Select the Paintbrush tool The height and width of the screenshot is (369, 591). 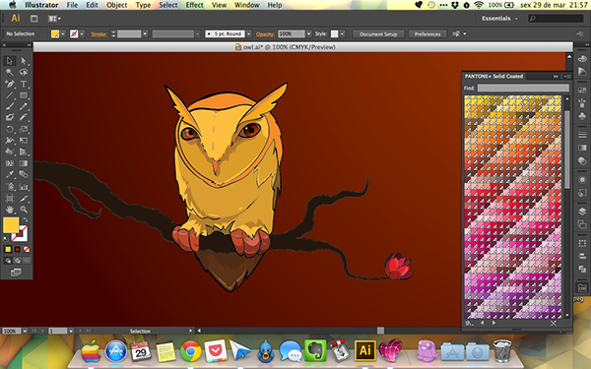[10, 106]
